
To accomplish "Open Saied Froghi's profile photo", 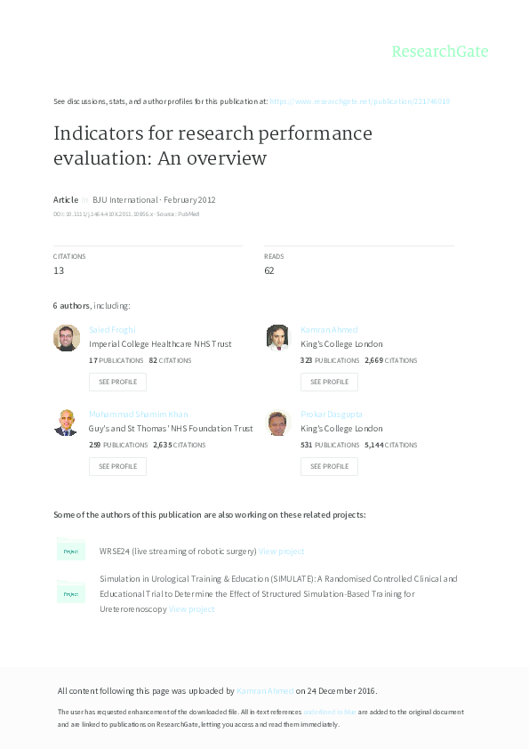I will point(66,338).
